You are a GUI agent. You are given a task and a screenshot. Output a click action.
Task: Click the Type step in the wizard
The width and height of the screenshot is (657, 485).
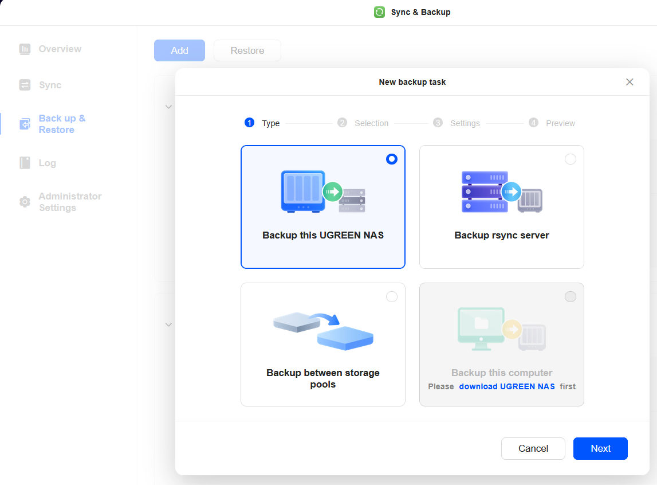click(271, 123)
